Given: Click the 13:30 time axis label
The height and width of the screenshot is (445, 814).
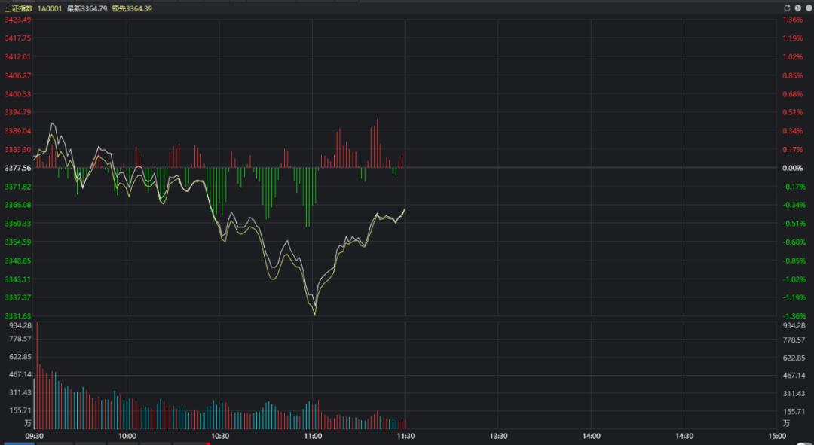Looking at the screenshot, I should coord(498,436).
